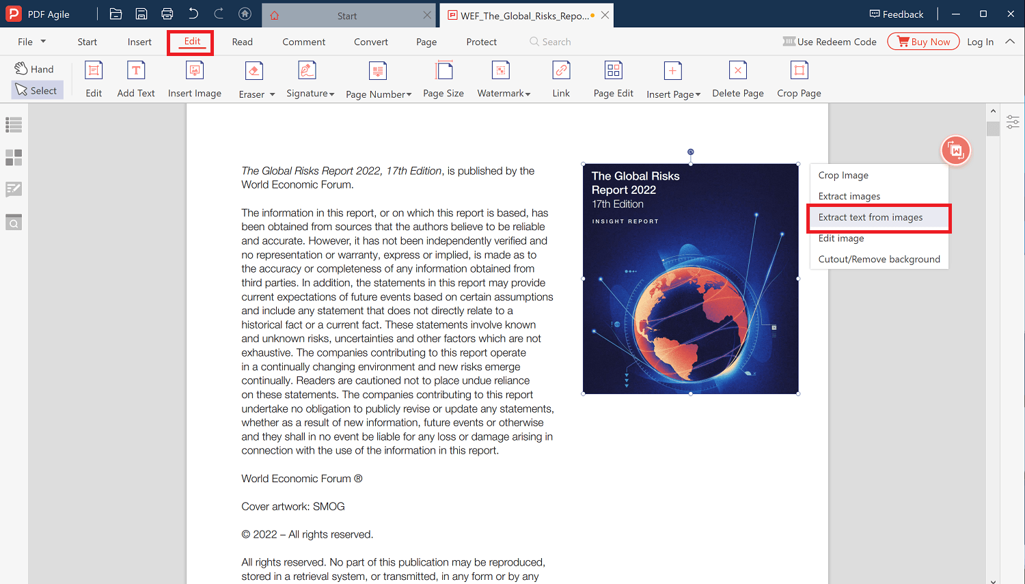1025x584 pixels.
Task: Click the Edit content tool icon
Action: [94, 70]
